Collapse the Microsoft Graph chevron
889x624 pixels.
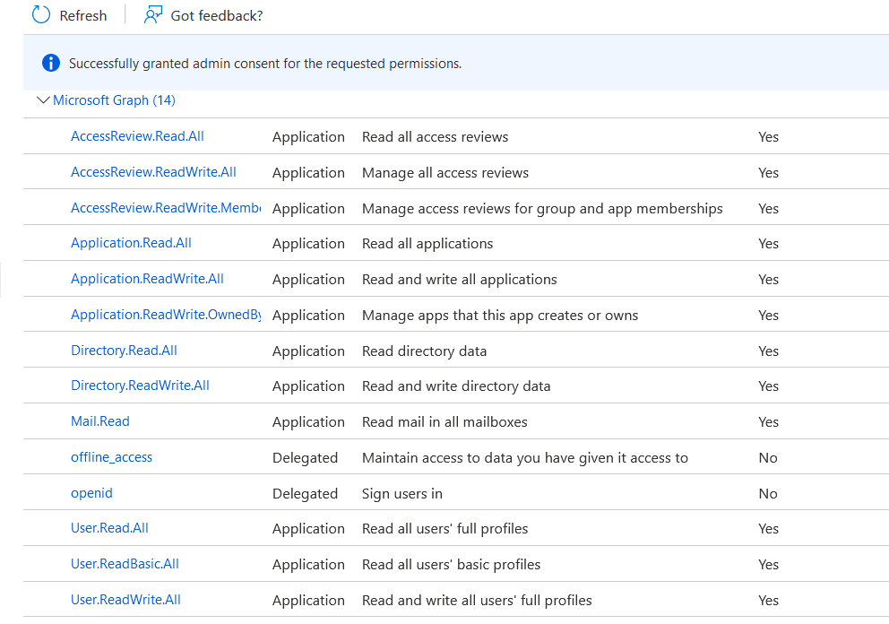(x=42, y=100)
